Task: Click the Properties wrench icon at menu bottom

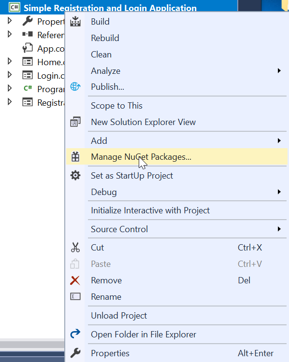Action: (75, 353)
